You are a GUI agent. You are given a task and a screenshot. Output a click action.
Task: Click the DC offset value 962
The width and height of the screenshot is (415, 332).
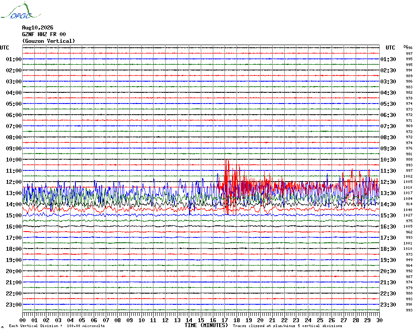[x=409, y=232]
